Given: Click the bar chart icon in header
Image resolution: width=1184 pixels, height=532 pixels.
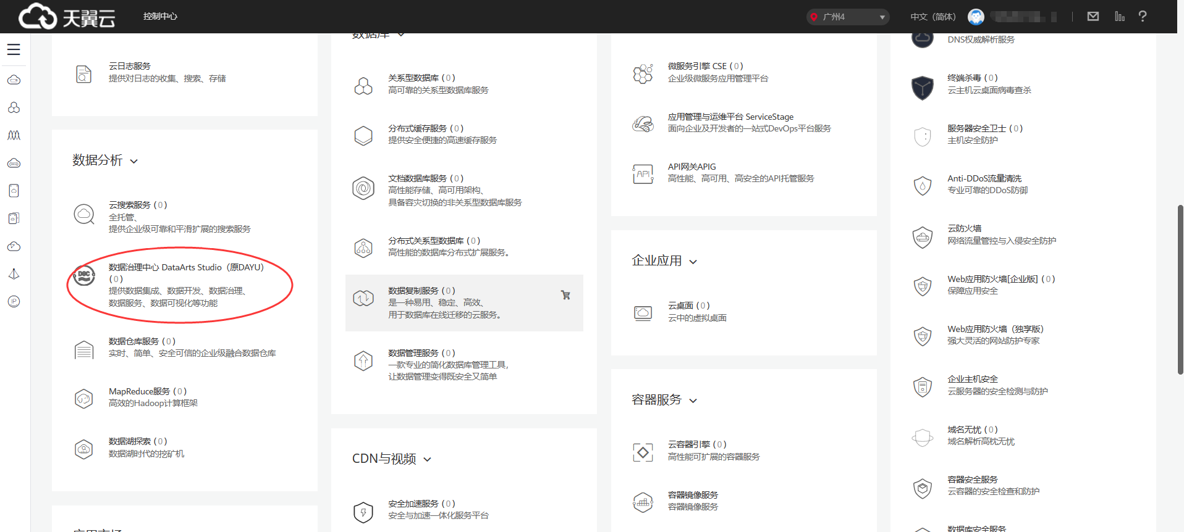Looking at the screenshot, I should [1119, 17].
